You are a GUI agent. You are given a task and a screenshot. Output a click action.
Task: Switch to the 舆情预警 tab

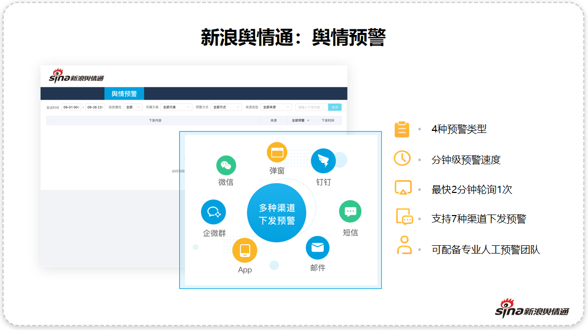pyautogui.click(x=124, y=93)
